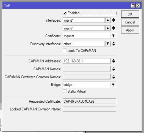The height and width of the screenshot is (133, 144).
Task: Click the OK button
Action: coord(130,14)
